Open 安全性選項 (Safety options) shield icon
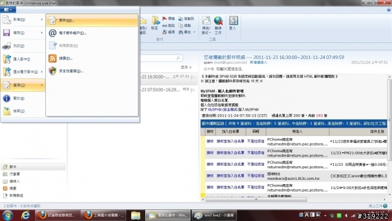Image resolution: width=392 pixels, height=221 pixels. [92, 71]
